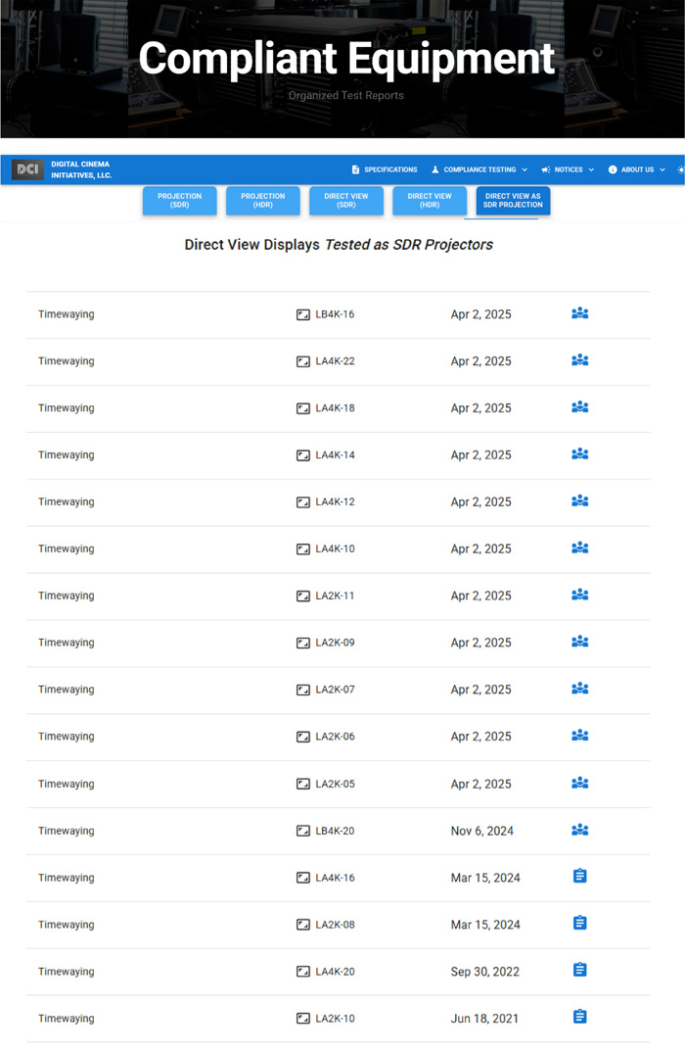Click model name LA2K-06
This screenshot has height=1050, width=685.
pyautogui.click(x=335, y=736)
